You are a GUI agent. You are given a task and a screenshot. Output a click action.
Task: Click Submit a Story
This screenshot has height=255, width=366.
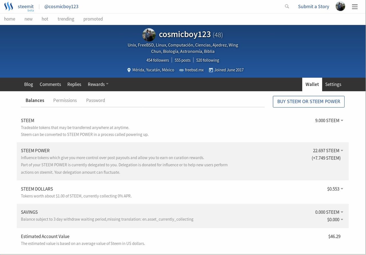coord(313,6)
